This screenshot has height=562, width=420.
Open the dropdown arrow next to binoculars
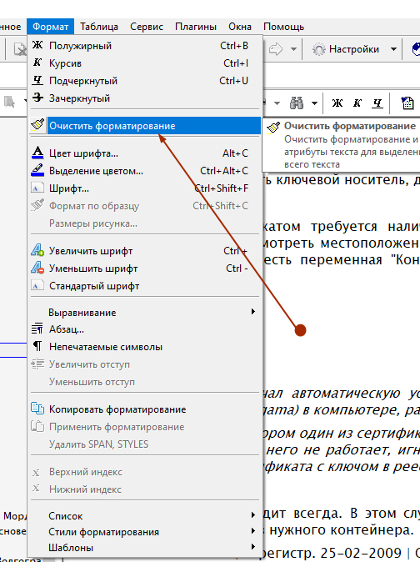pyautogui.click(x=314, y=103)
